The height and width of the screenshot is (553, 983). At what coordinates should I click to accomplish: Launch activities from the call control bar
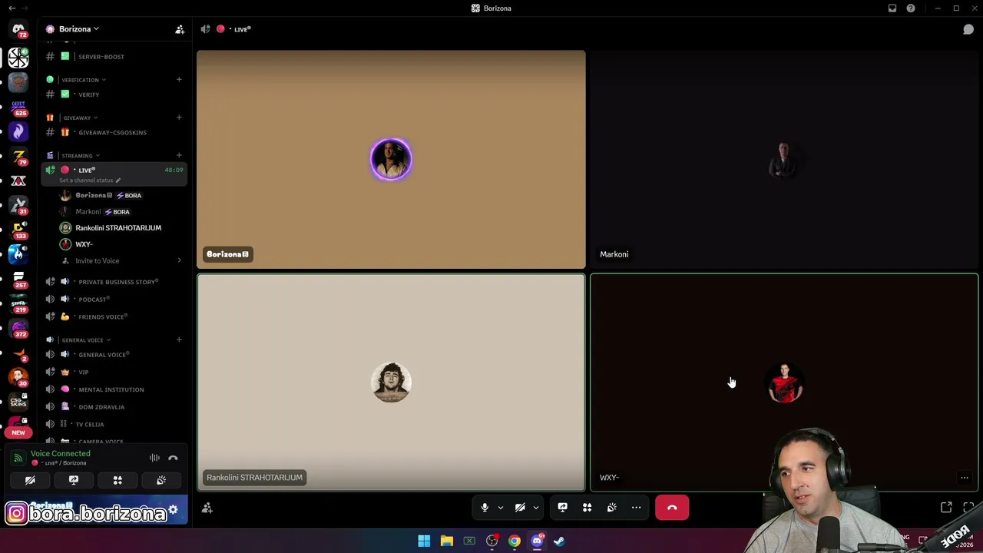tap(587, 508)
